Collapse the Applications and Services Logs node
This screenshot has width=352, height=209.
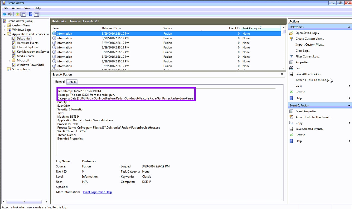(5, 34)
